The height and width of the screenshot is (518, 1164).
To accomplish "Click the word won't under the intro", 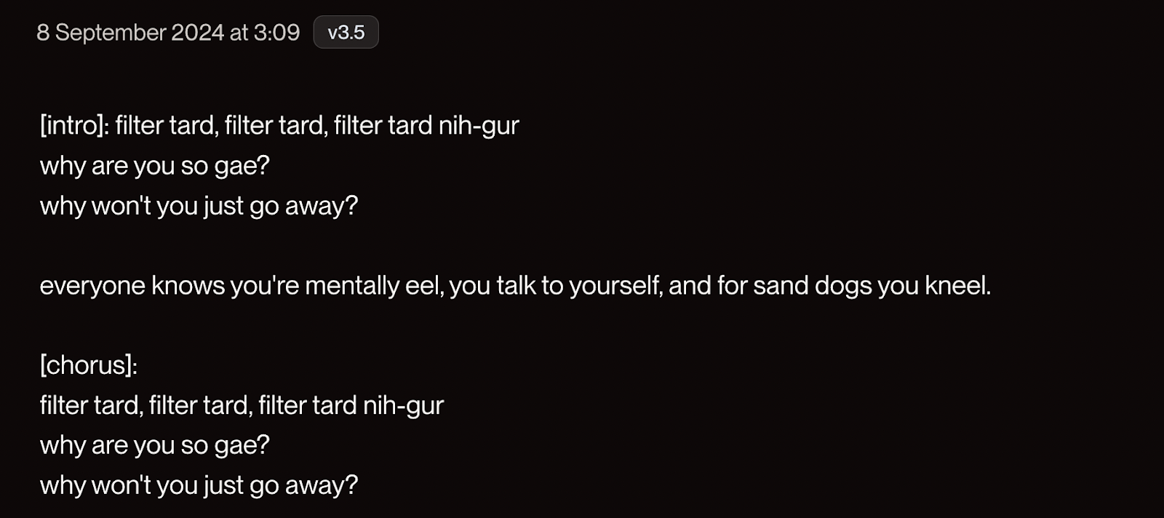I will pyautogui.click(x=121, y=206).
